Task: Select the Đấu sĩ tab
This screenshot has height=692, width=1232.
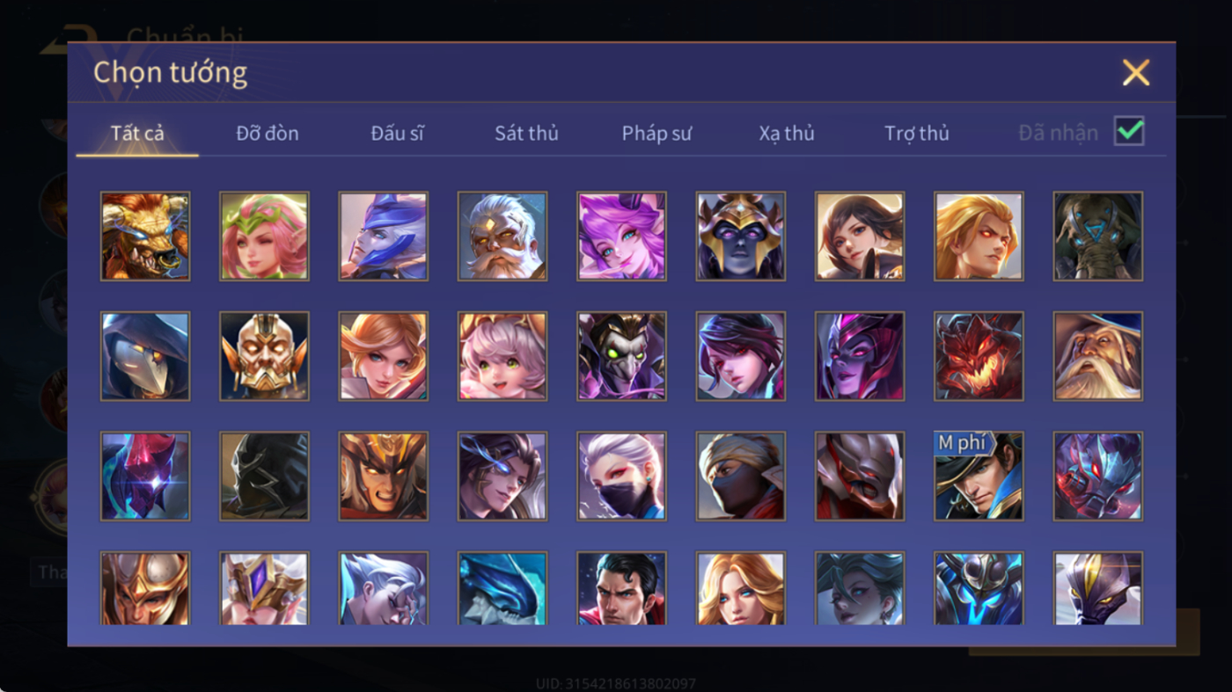Action: pyautogui.click(x=397, y=134)
